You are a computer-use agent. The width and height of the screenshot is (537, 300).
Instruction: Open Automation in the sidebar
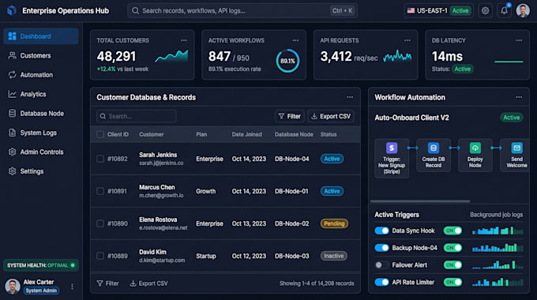point(41,75)
